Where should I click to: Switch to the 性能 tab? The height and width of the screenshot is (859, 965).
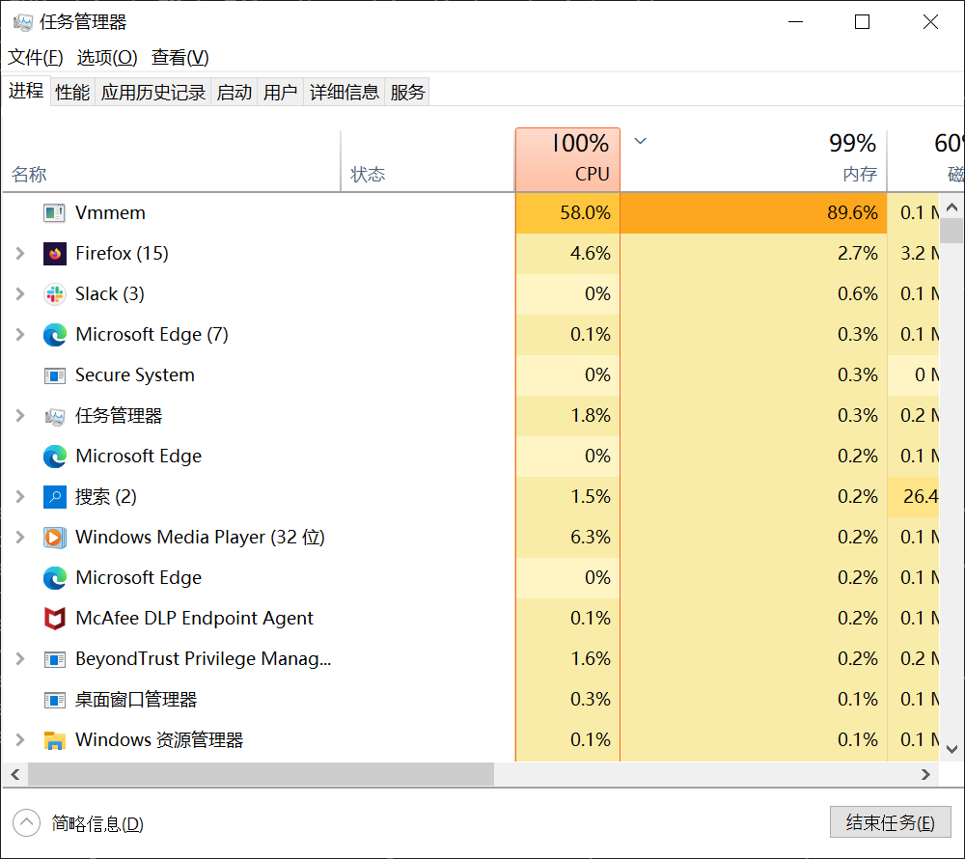(x=72, y=93)
